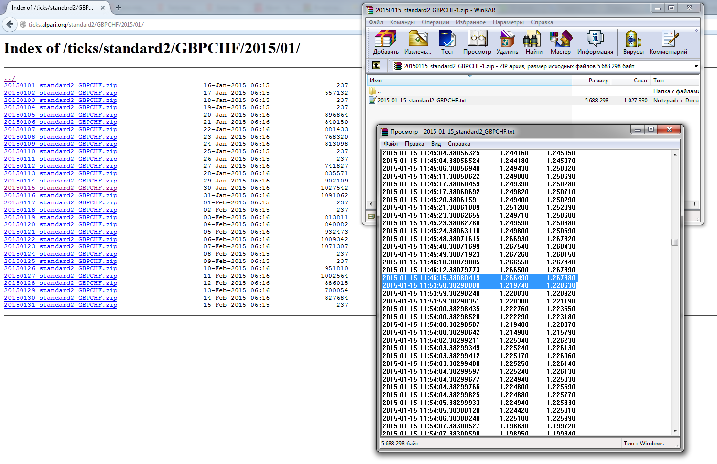Click the Добавить (Add) toolbar icon in WinRAR
This screenshot has height=464, width=717.
pos(386,42)
